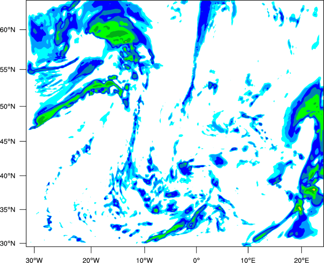Click the 30°N latitude label
Viewport: 324px width, 263px height.
[x=8, y=244]
